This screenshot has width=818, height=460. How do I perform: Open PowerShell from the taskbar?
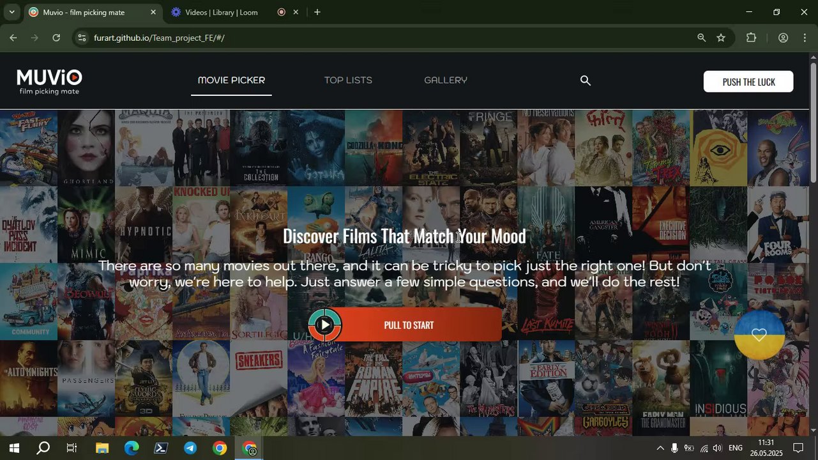(160, 448)
